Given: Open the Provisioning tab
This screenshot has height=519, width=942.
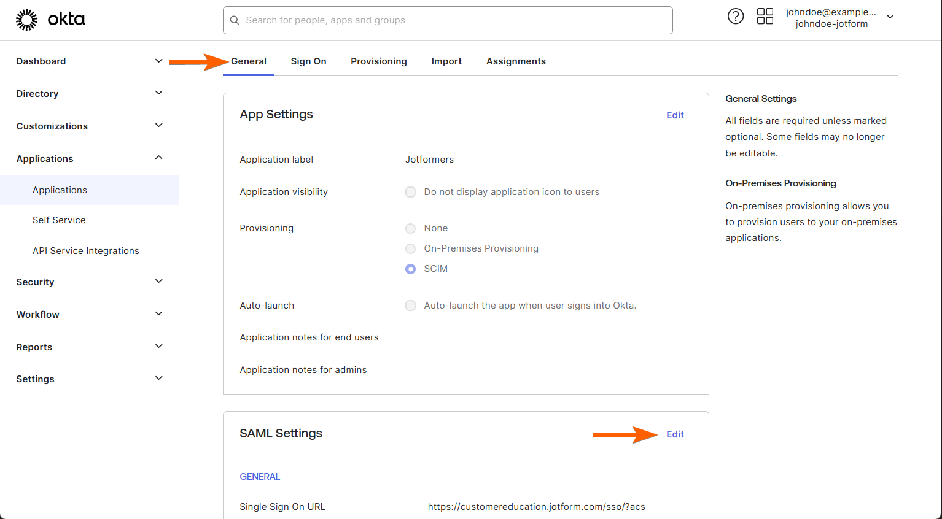Looking at the screenshot, I should 378,61.
